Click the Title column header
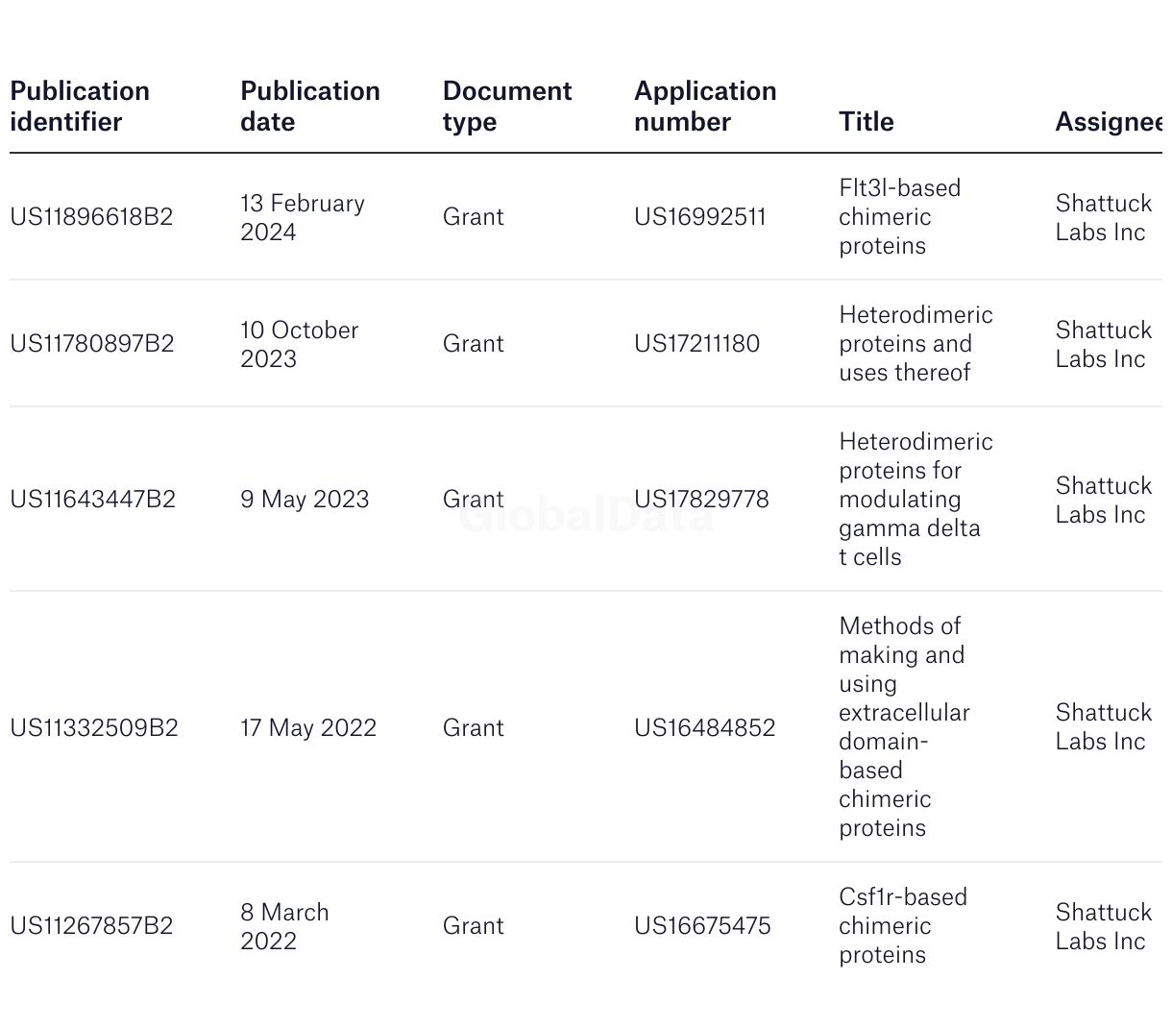1172x1028 pixels. click(x=867, y=121)
